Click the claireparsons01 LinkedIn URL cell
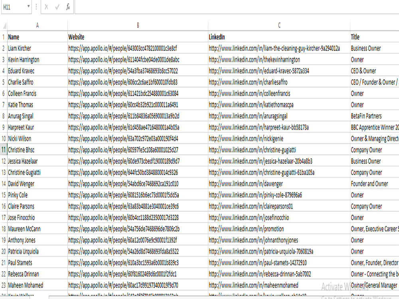The height and width of the screenshot is (299, 399). (x=279, y=206)
